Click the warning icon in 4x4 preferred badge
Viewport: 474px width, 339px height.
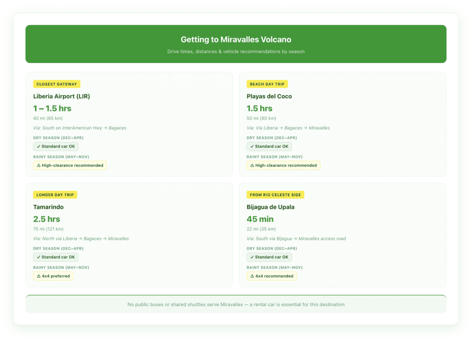coord(38,276)
